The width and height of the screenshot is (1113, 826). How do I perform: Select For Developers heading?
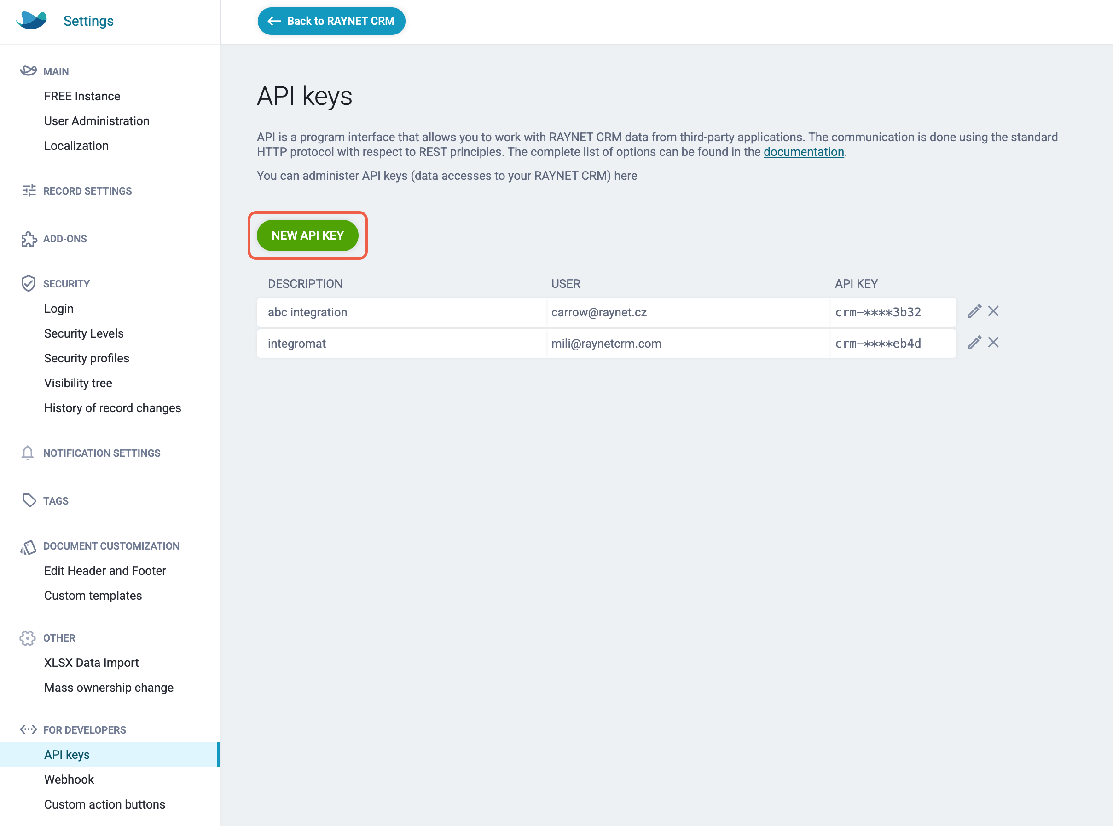coord(85,730)
